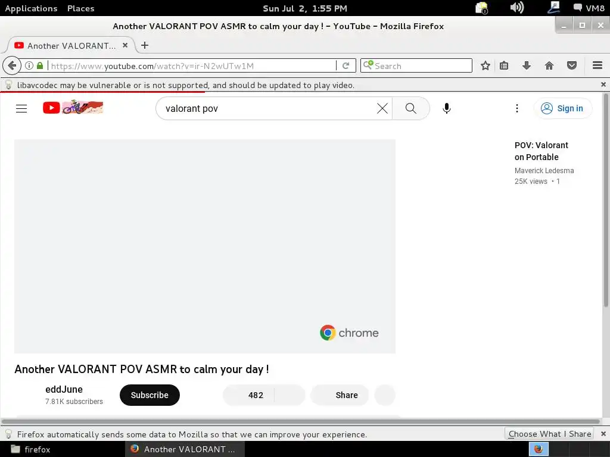Click the video title Another VALORANT POV ASMR
This screenshot has width=610, height=457.
(142, 369)
